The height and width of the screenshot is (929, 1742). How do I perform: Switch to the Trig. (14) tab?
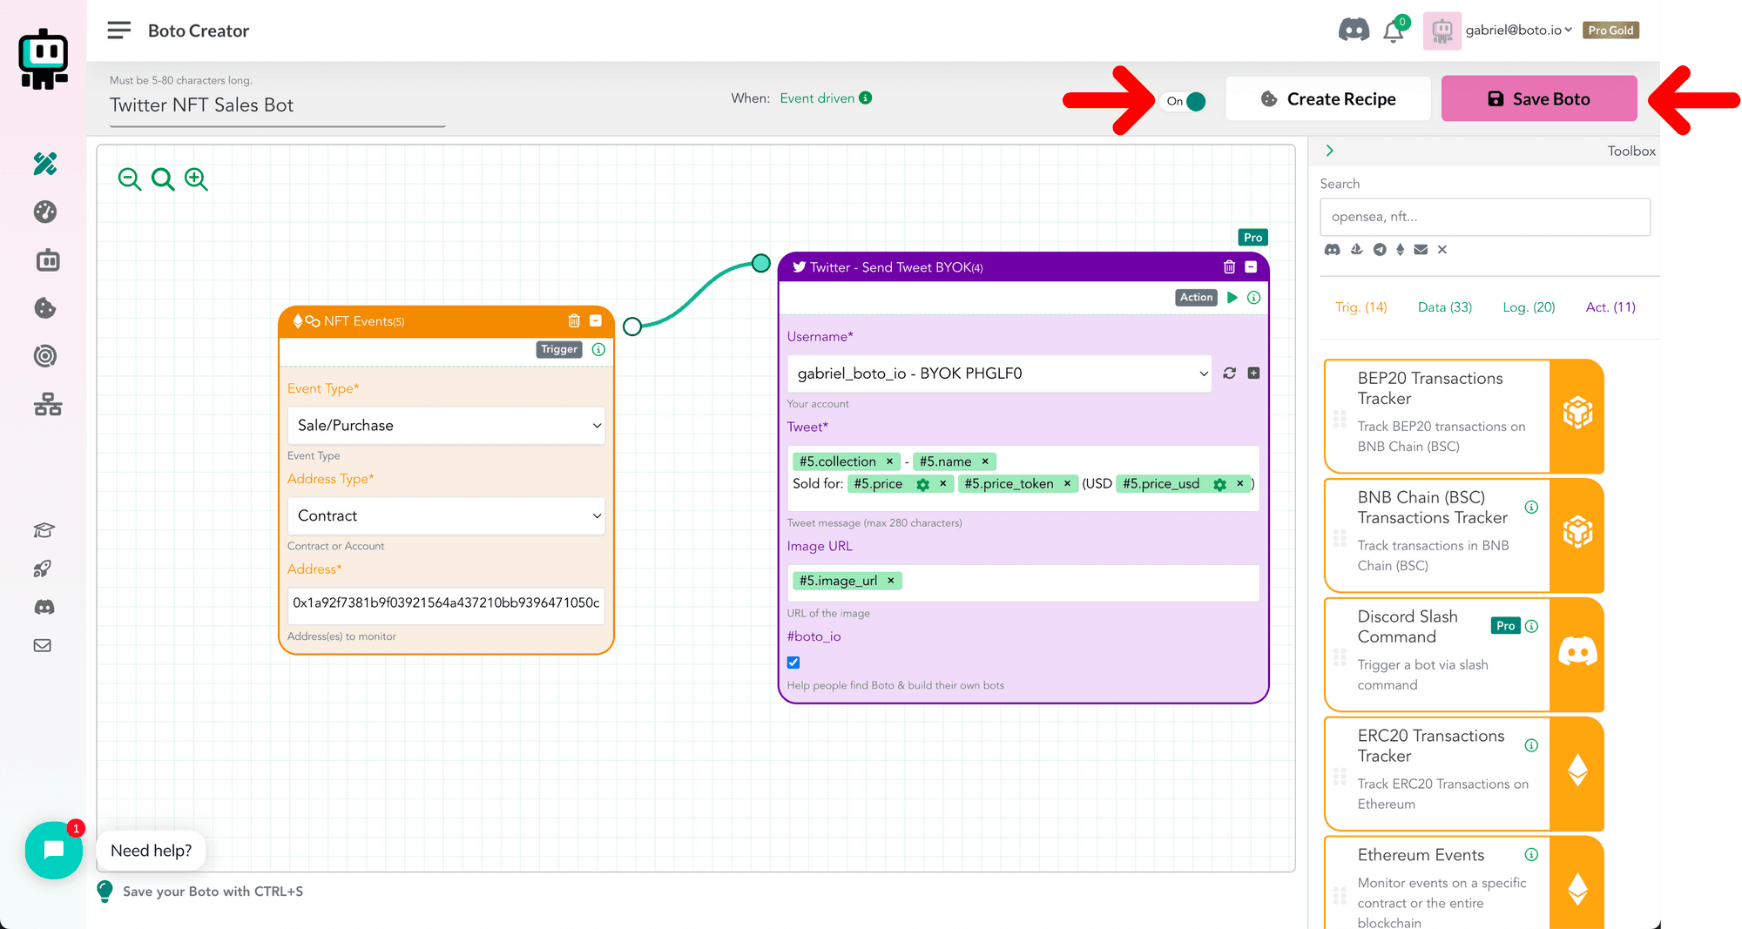pos(1361,307)
